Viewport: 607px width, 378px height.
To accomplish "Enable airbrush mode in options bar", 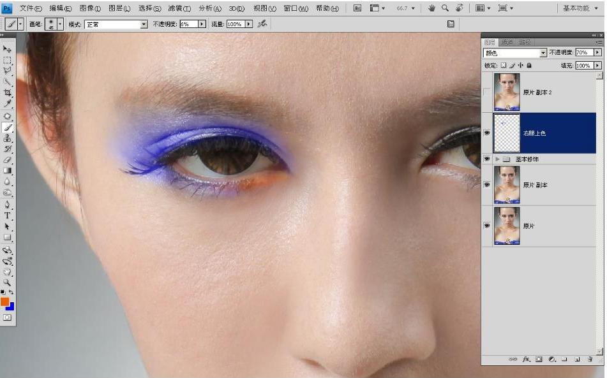I will pos(262,24).
